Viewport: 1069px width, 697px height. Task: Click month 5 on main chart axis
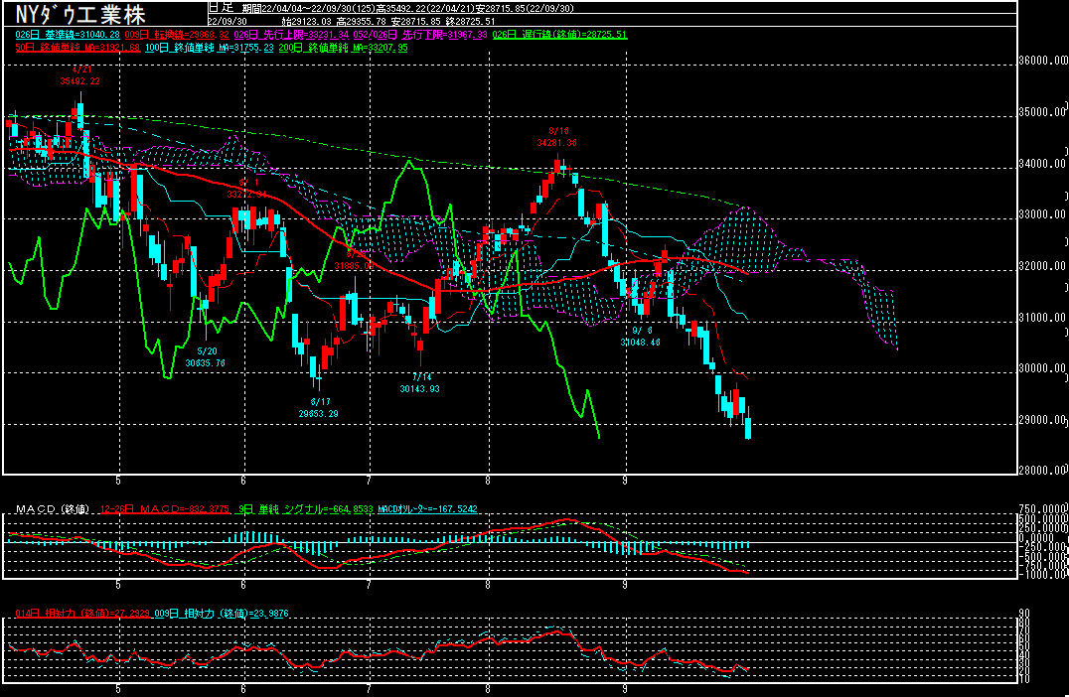click(118, 481)
